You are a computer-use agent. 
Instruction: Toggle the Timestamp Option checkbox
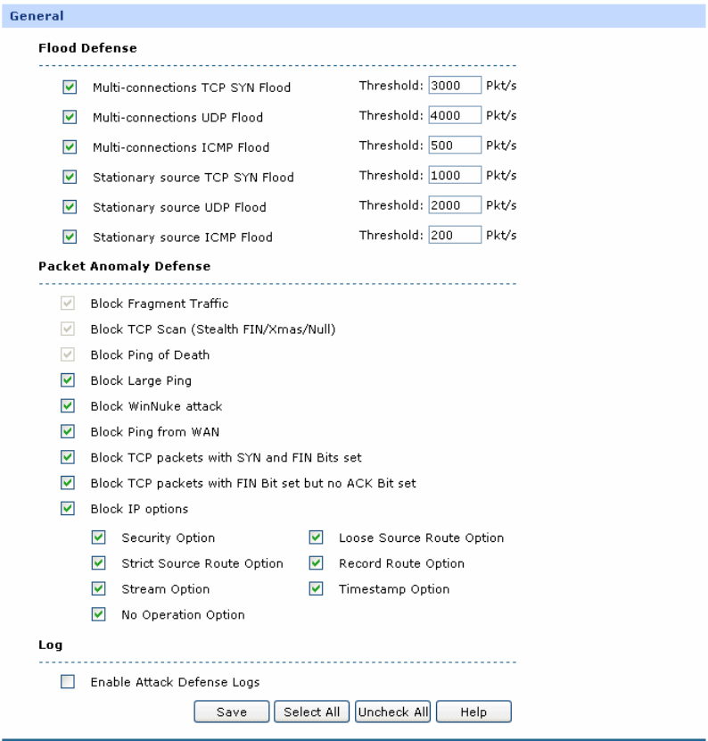click(316, 589)
